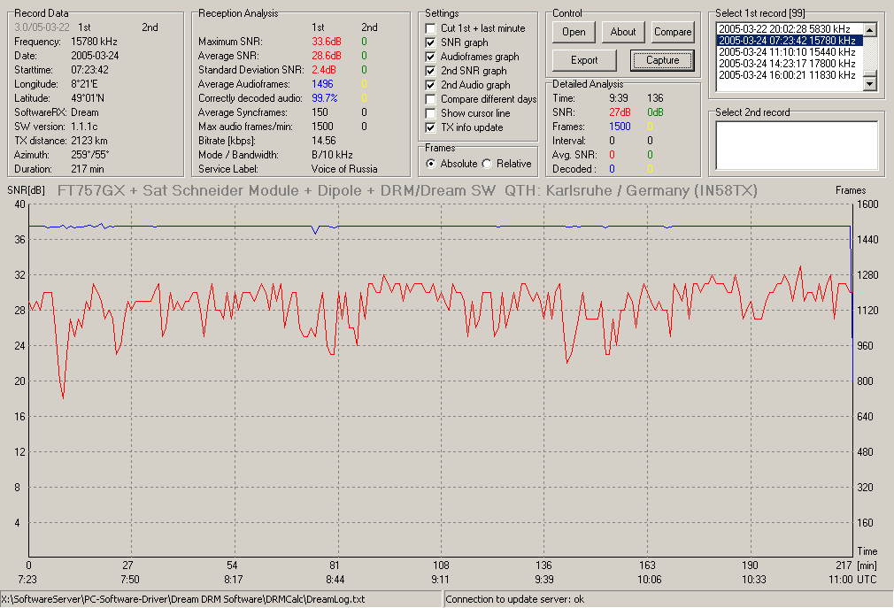The width and height of the screenshot is (894, 608).
Task: Click the Compare button
Action: pyautogui.click(x=672, y=32)
